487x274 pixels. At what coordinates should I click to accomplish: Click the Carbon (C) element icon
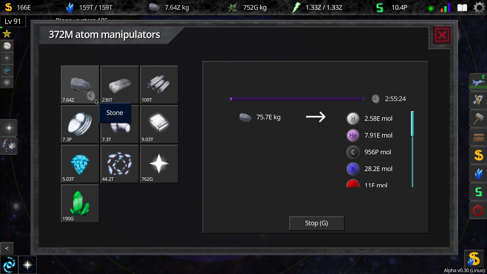[x=353, y=152]
